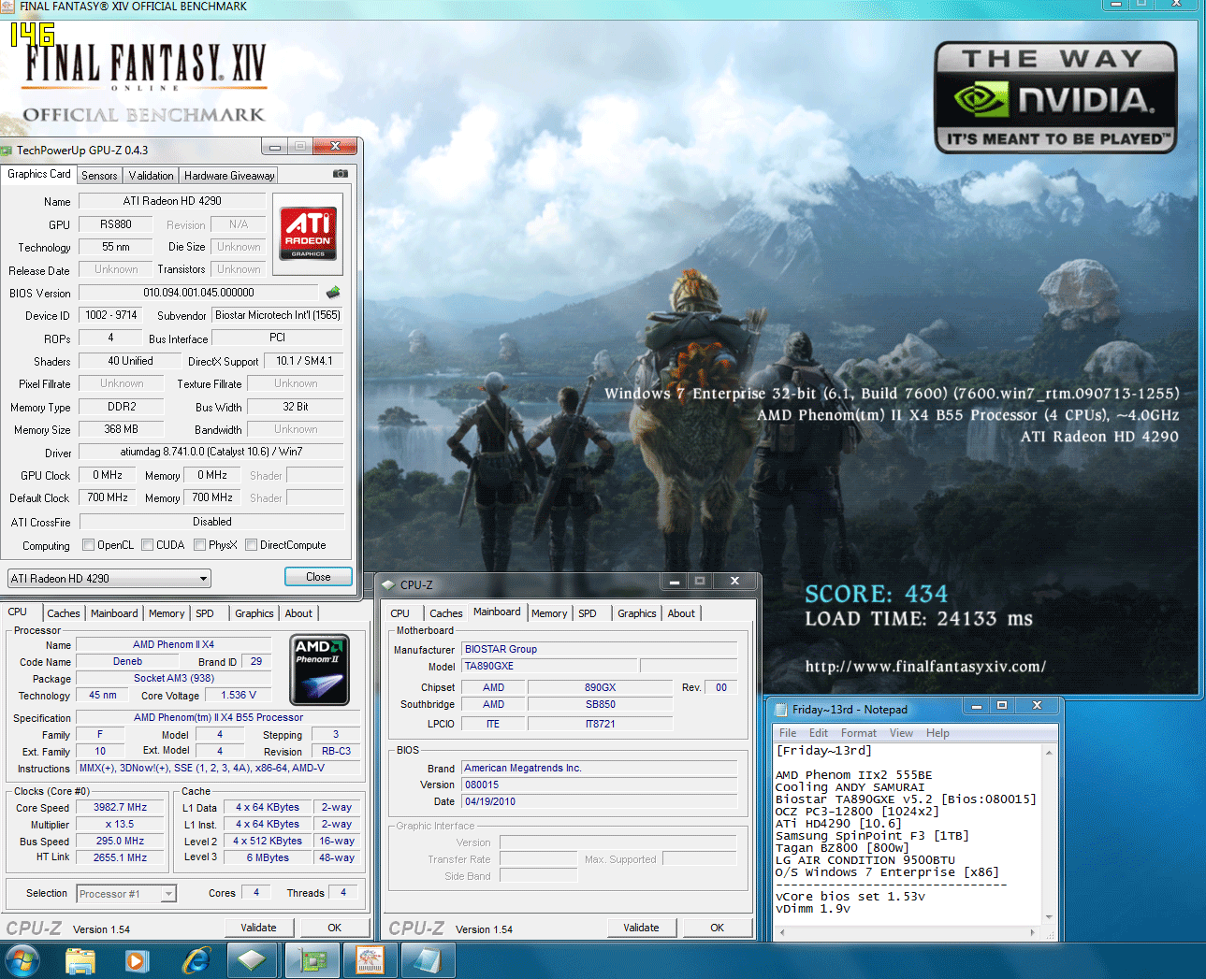Check the DirectCompute box in GPU-Z
This screenshot has width=1206, height=979.
(251, 545)
